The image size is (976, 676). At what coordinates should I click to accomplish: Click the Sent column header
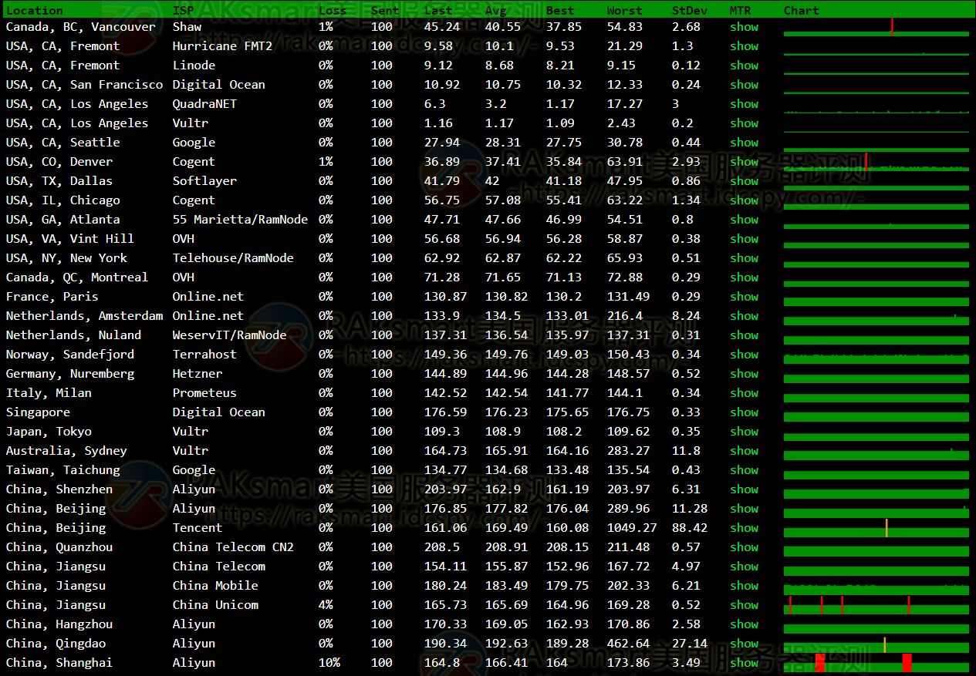pos(385,10)
